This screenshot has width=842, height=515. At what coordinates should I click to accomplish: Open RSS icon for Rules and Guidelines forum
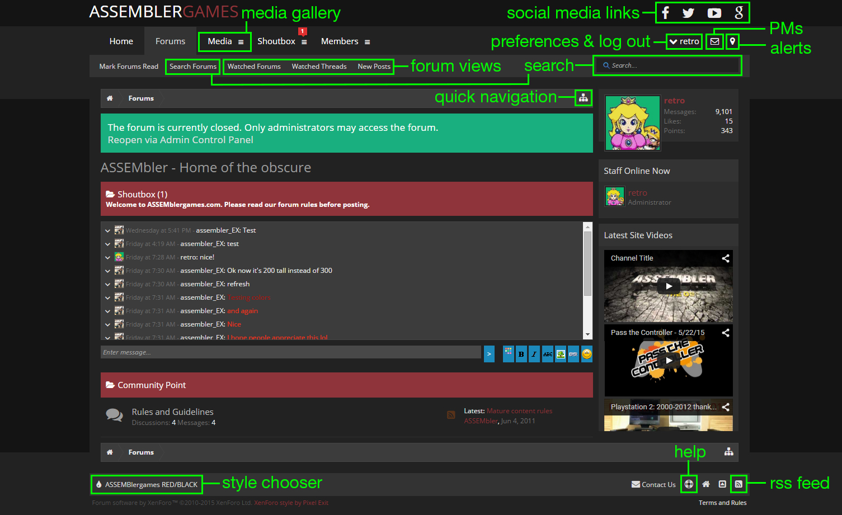pos(451,415)
